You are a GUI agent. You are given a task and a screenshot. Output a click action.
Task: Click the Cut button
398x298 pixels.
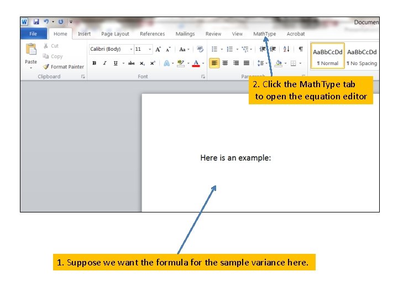(51, 46)
